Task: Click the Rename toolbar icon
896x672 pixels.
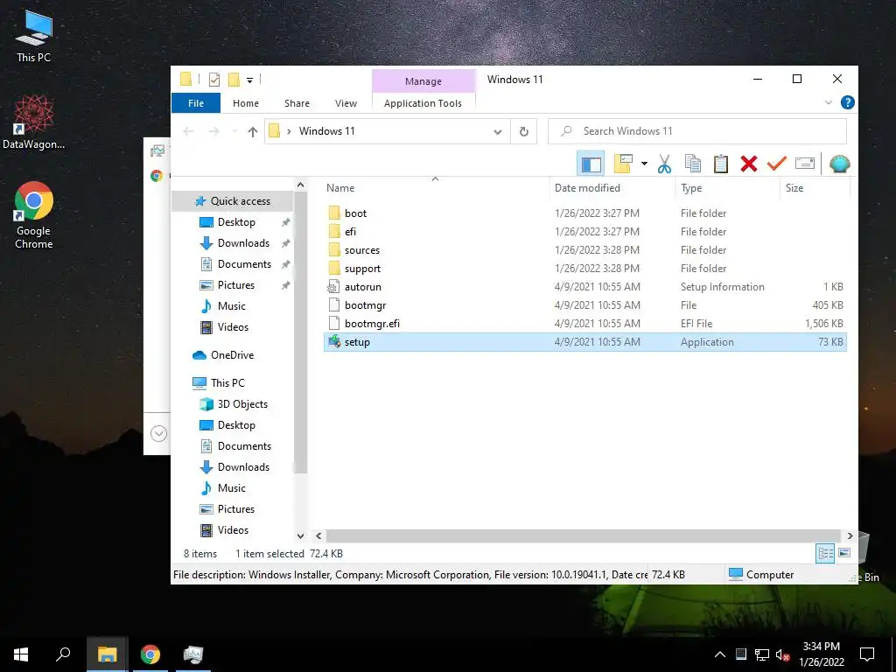Action: pyautogui.click(x=805, y=164)
